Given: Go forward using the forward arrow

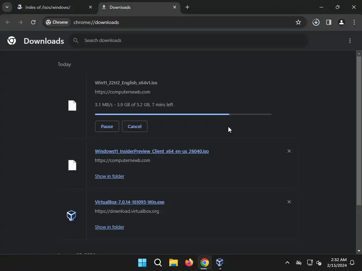Looking at the screenshot, I should click(x=21, y=22).
